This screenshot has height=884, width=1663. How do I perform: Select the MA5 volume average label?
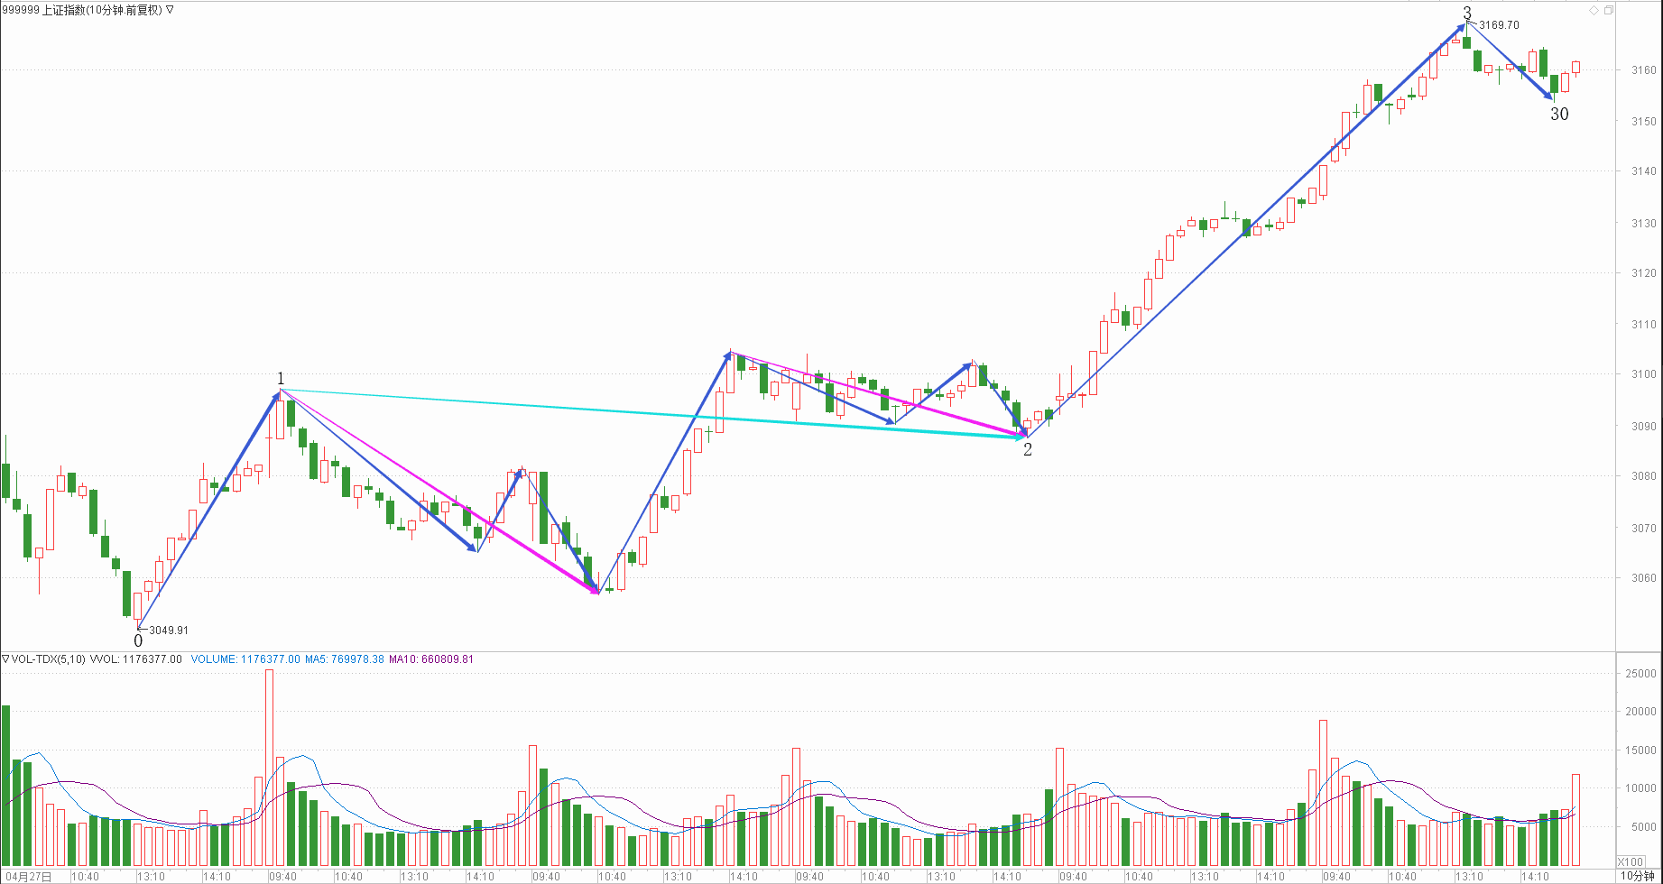(345, 659)
